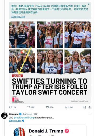97x136 pixels.
Task: Click the @amuse display name
Action: pos(14,114)
